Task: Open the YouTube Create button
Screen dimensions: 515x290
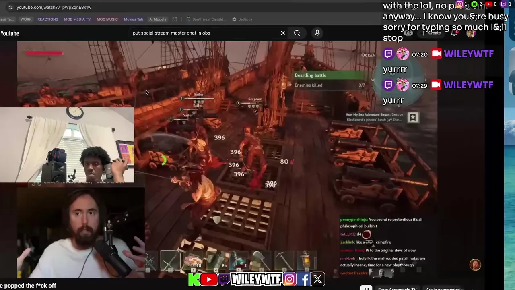Action: tap(431, 33)
